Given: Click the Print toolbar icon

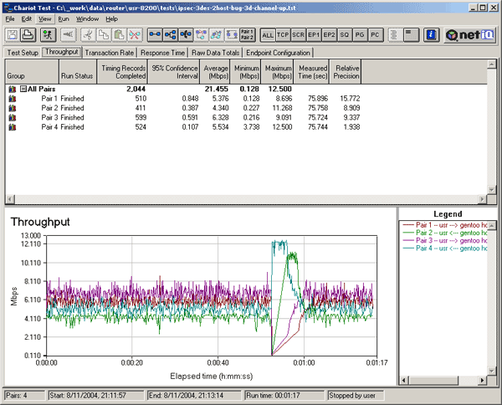Looking at the screenshot, I should (x=28, y=35).
